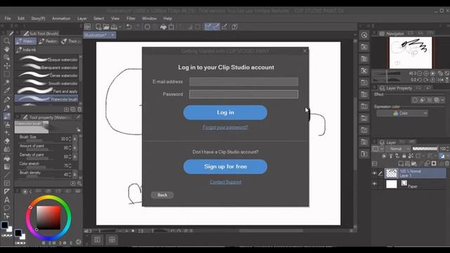Switch to the Realistic watercolor sub tool tab
Viewport: 450px width, 253px height.
(49, 41)
